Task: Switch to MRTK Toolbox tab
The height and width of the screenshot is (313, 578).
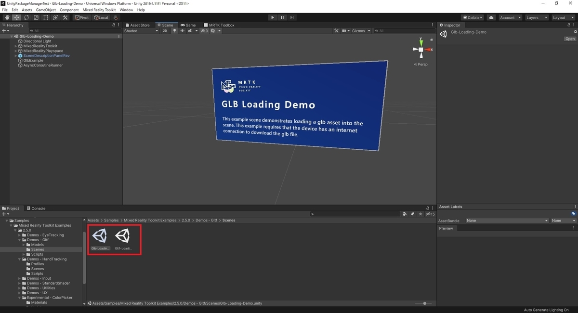Action: [x=219, y=25]
